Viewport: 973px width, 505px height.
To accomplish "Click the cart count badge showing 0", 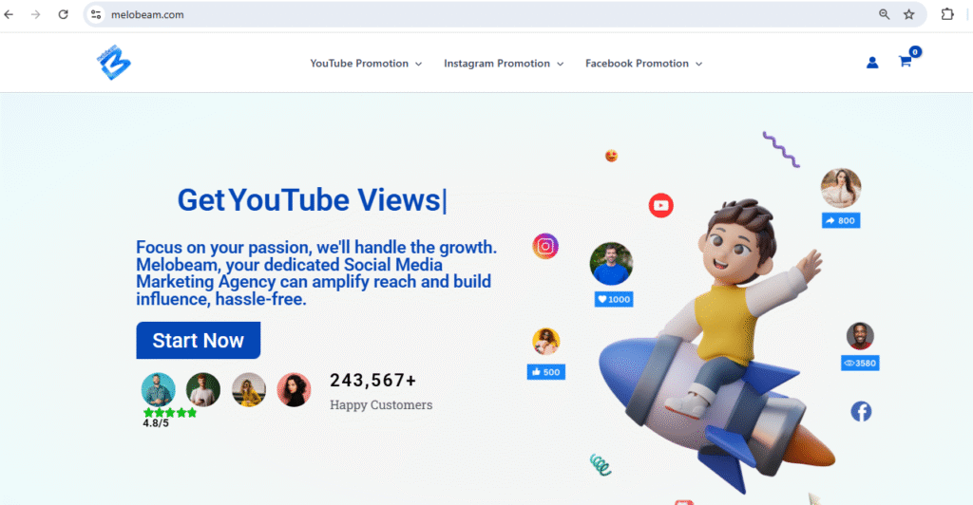I will pos(915,52).
